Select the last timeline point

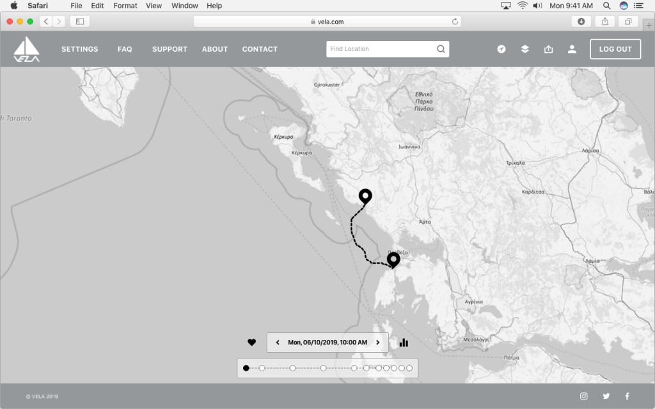coord(410,368)
